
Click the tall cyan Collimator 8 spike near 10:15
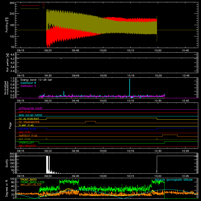130,87
